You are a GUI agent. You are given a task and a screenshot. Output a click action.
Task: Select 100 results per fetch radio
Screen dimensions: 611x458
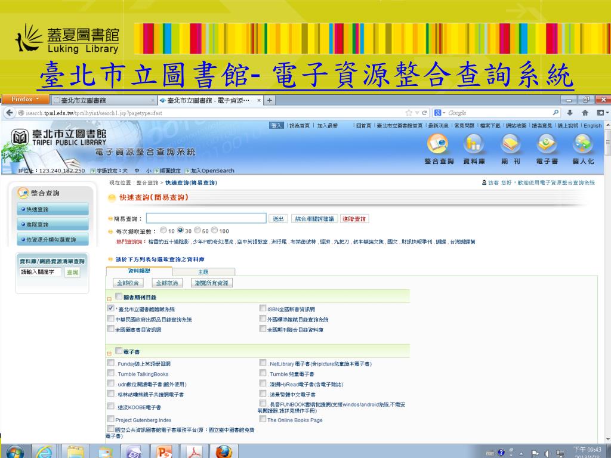tap(214, 231)
